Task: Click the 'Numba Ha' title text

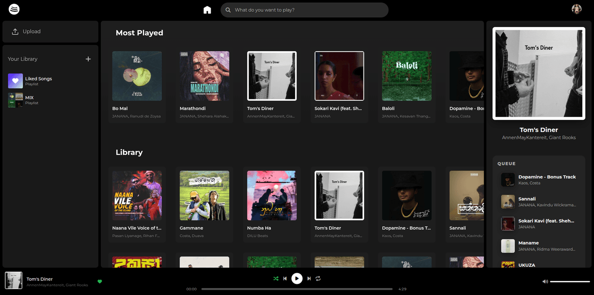Action: coord(259,228)
